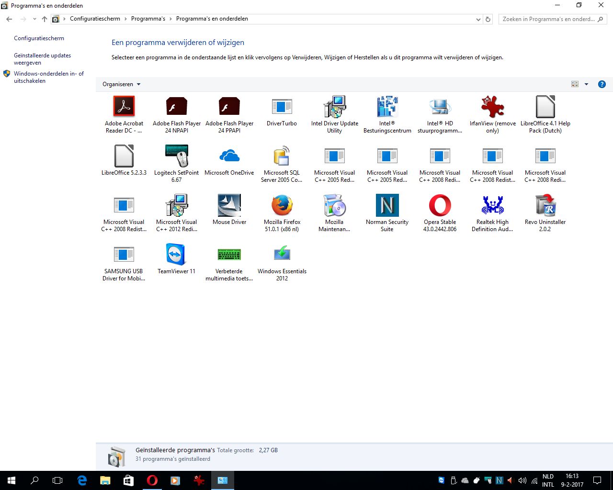613x490 pixels.
Task: Select Realtek High Definition Audio entry
Action: [x=493, y=213]
